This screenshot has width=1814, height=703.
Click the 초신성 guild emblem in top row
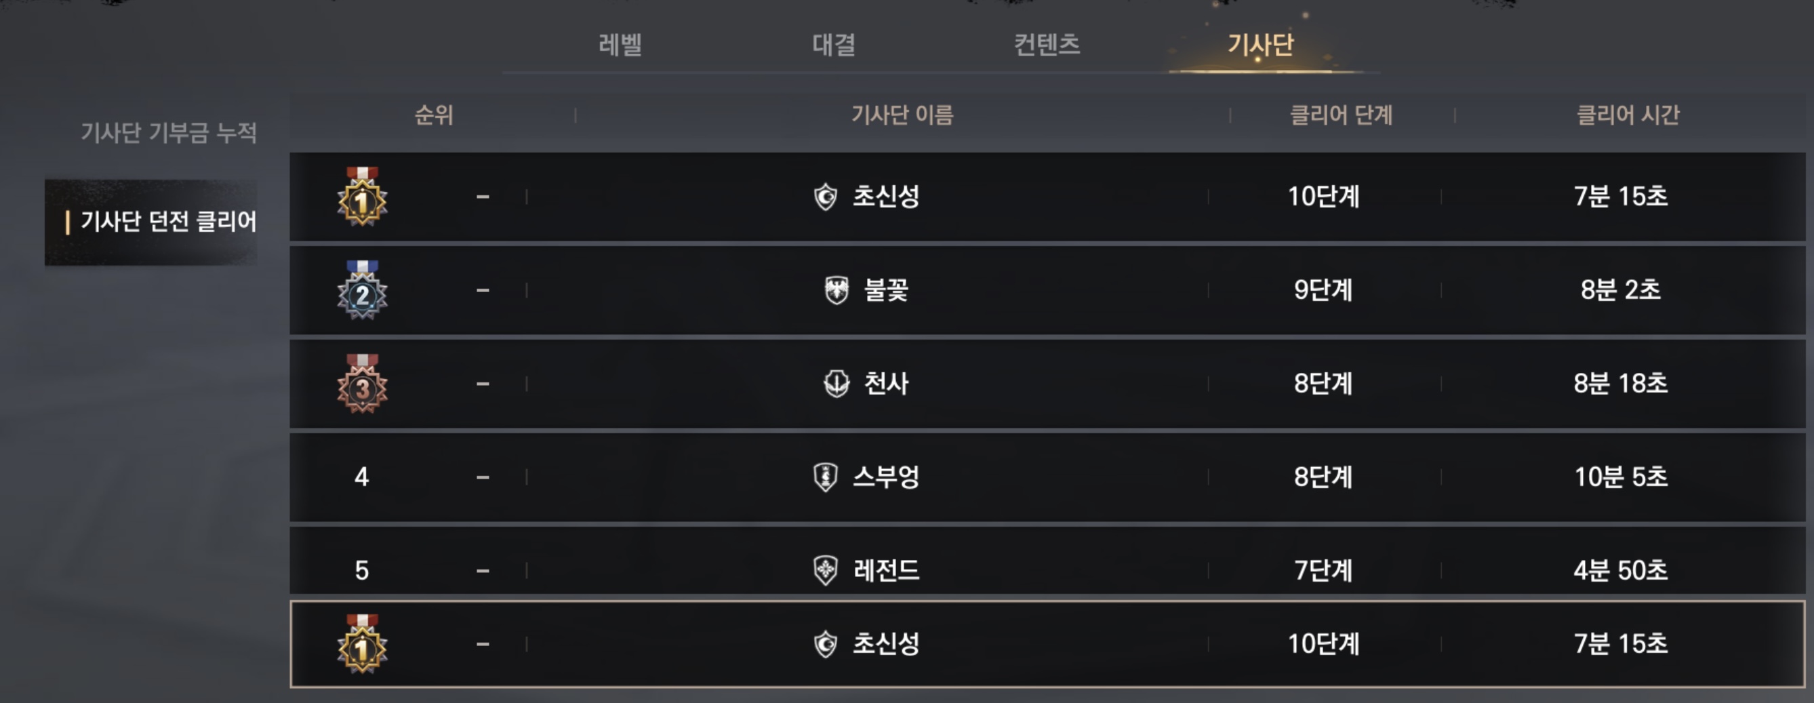(x=825, y=197)
